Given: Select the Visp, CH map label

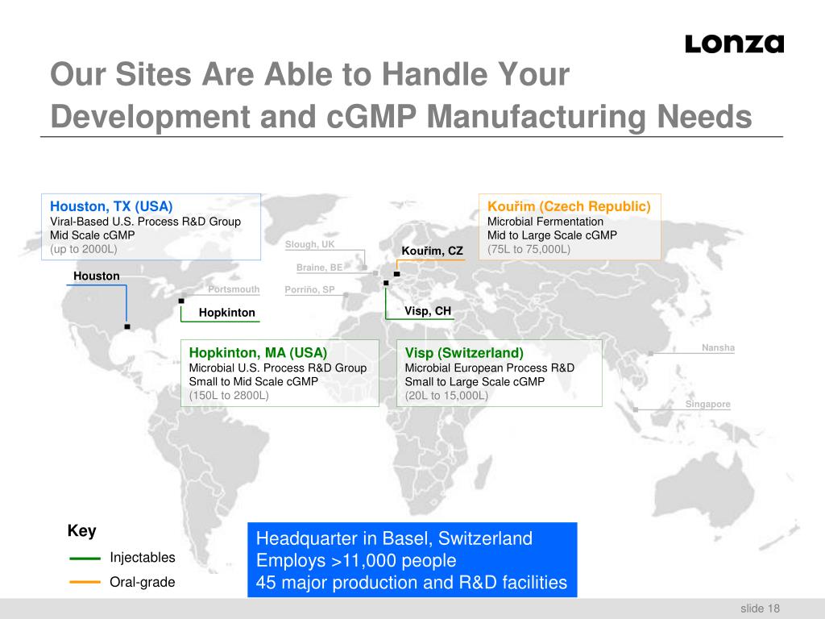Looking at the screenshot, I should (428, 311).
